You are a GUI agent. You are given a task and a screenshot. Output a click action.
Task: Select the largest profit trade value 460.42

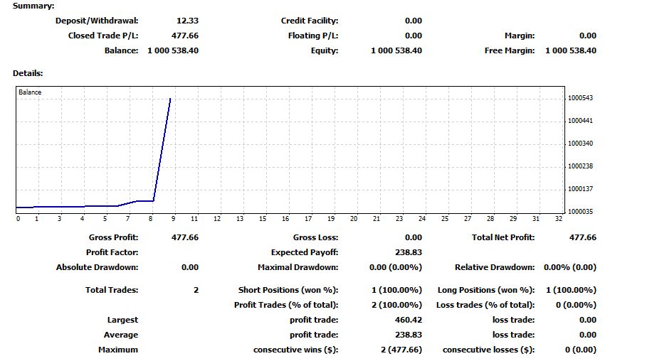409,320
